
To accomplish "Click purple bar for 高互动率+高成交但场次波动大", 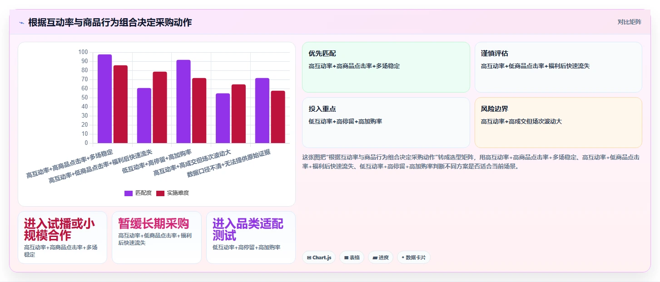I will pos(223,118).
